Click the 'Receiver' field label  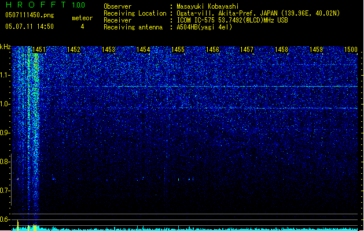[117, 20]
